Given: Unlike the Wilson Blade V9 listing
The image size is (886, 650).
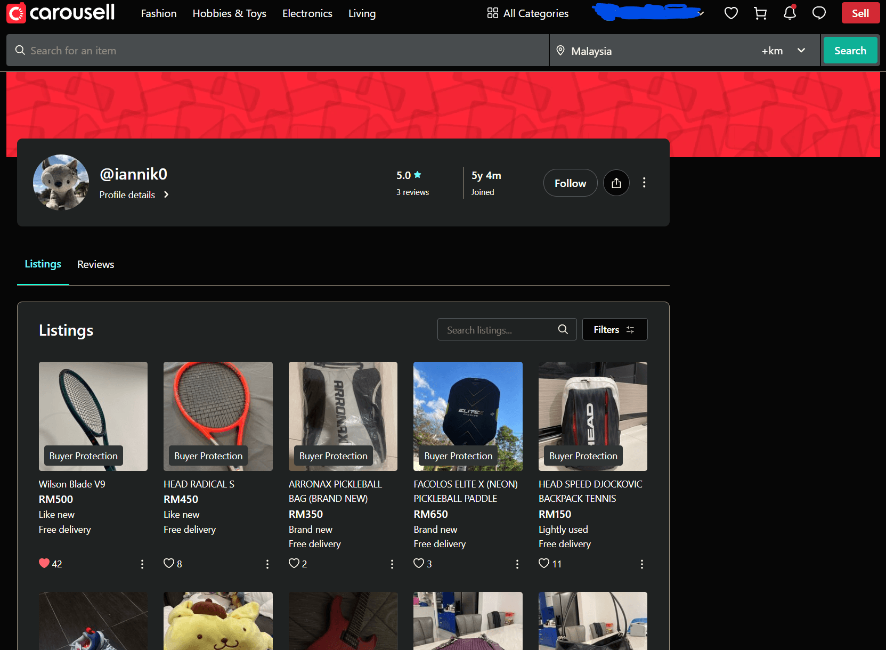Looking at the screenshot, I should click(x=44, y=563).
